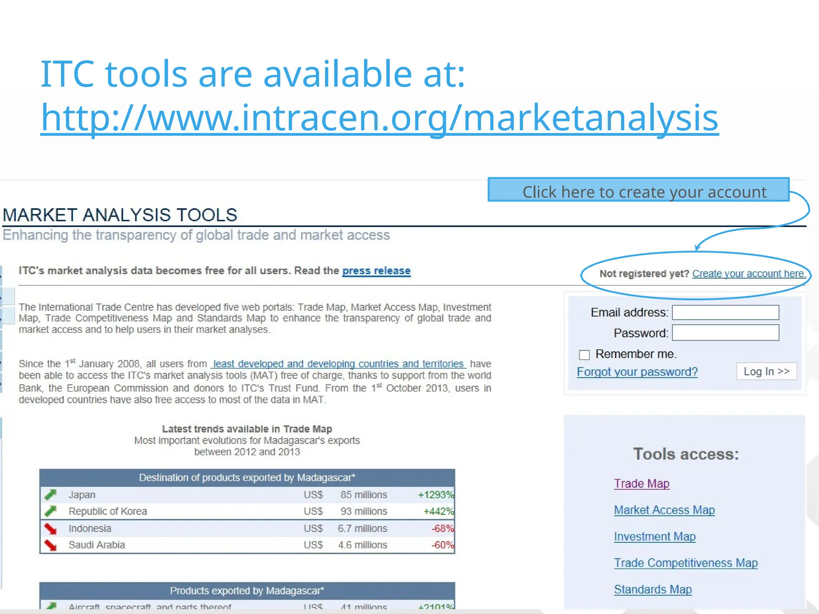Select the Indonesia row text
Image resolution: width=819 pixels, height=614 pixels.
90,528
